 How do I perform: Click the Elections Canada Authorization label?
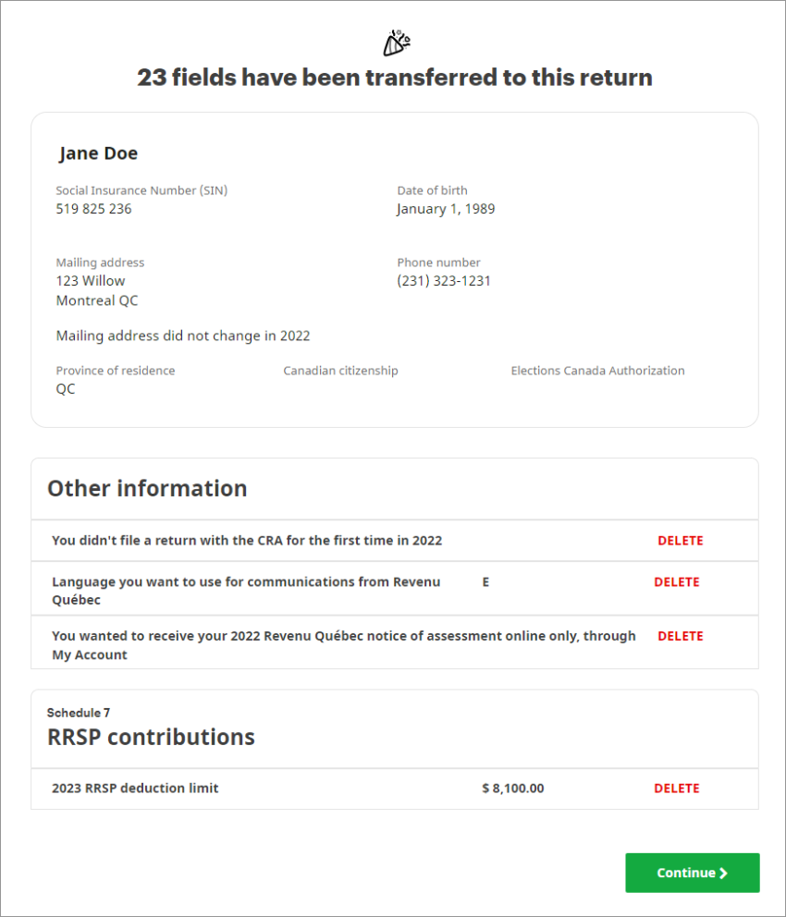click(597, 371)
